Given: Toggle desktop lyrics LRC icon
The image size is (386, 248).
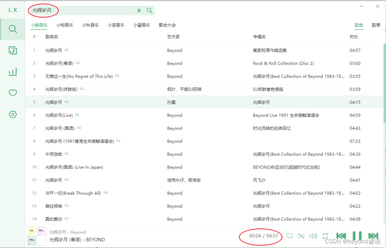Looking at the screenshot, I should (x=301, y=236).
